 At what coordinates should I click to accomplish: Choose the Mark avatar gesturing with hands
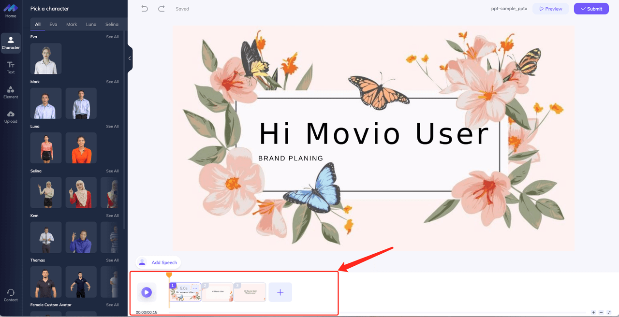46,103
